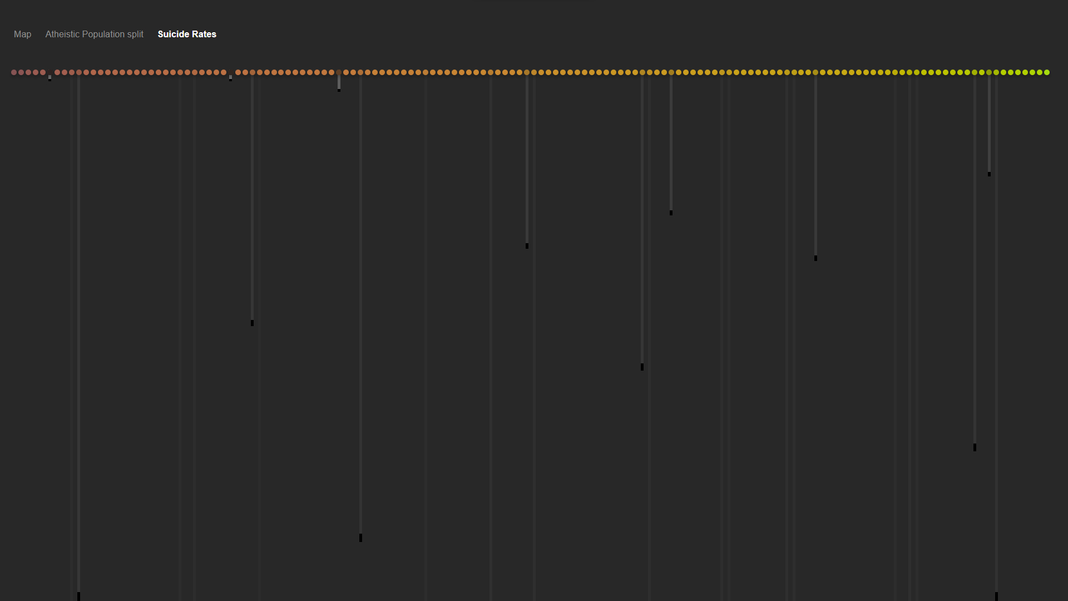Click the end marker of the bar nearest center
Image resolution: width=1068 pixels, height=601 pixels.
527,246
